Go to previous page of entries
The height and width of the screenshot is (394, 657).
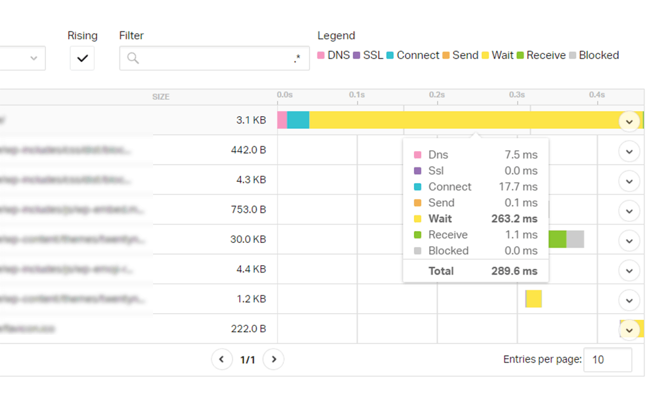[221, 359]
